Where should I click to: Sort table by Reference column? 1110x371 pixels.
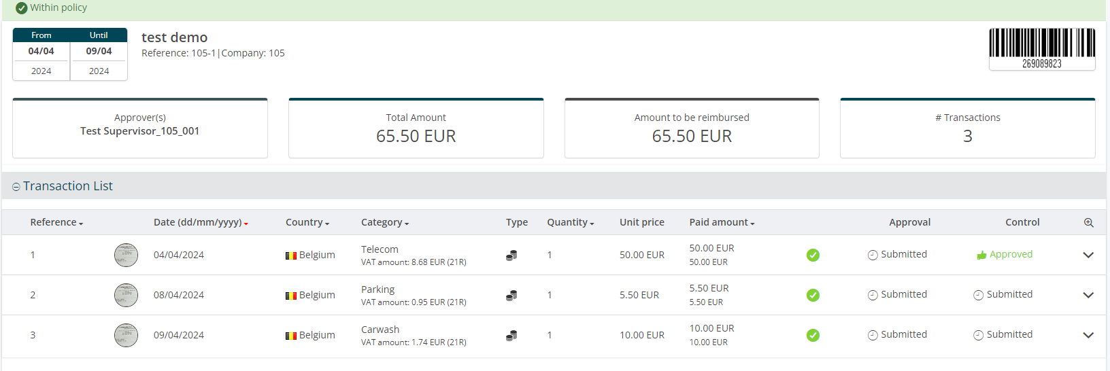(x=56, y=222)
